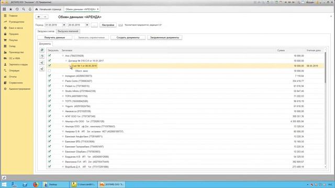This screenshot has height=188, width=335.
Task: Open calendar for end date 20.05.2019
Action: click(87, 25)
